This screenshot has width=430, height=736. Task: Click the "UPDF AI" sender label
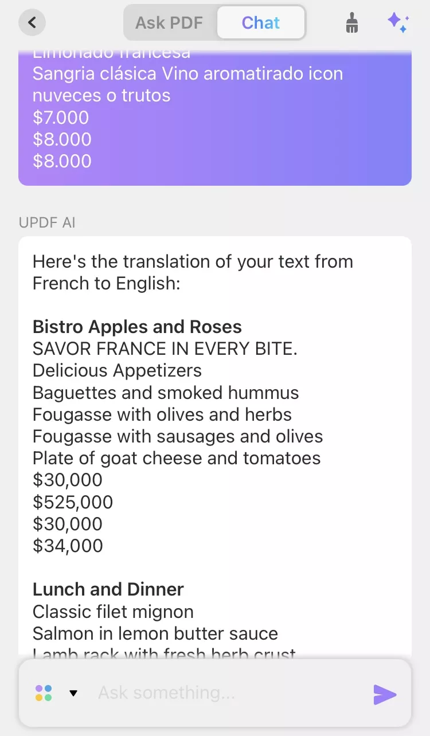click(47, 222)
